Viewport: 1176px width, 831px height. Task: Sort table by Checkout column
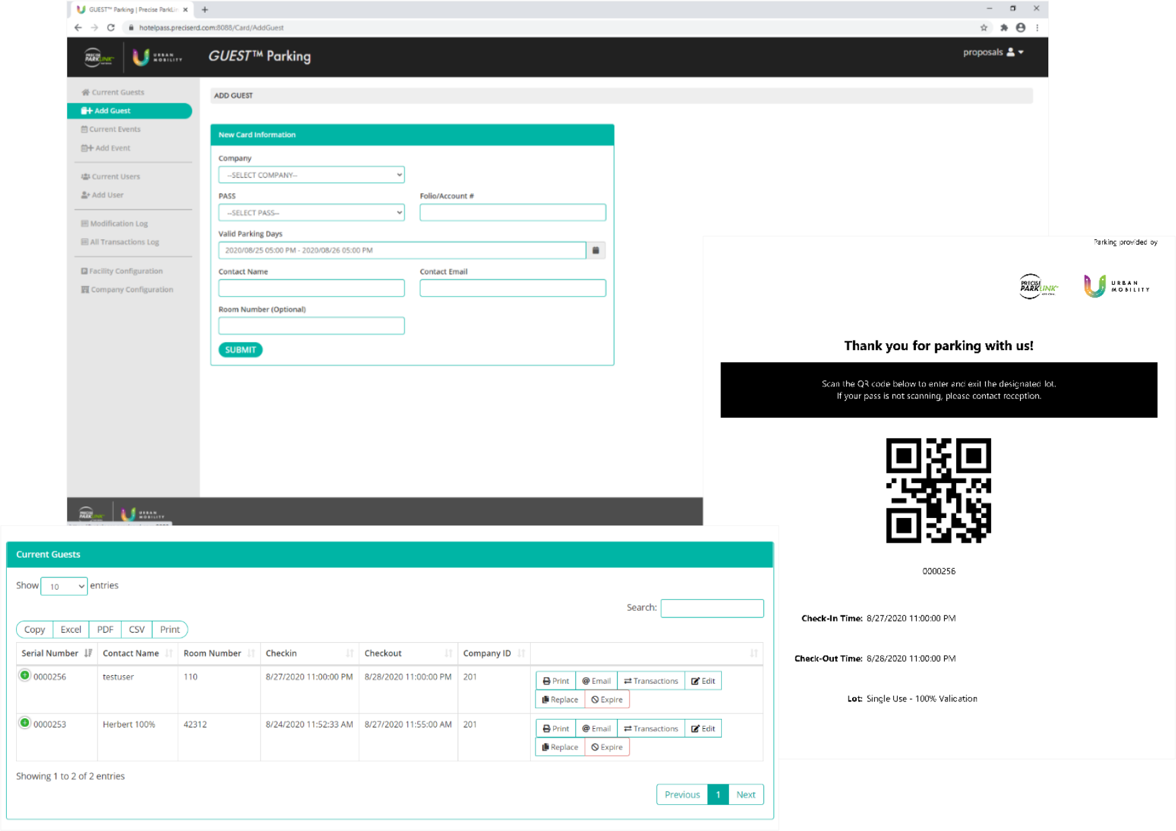pos(408,653)
